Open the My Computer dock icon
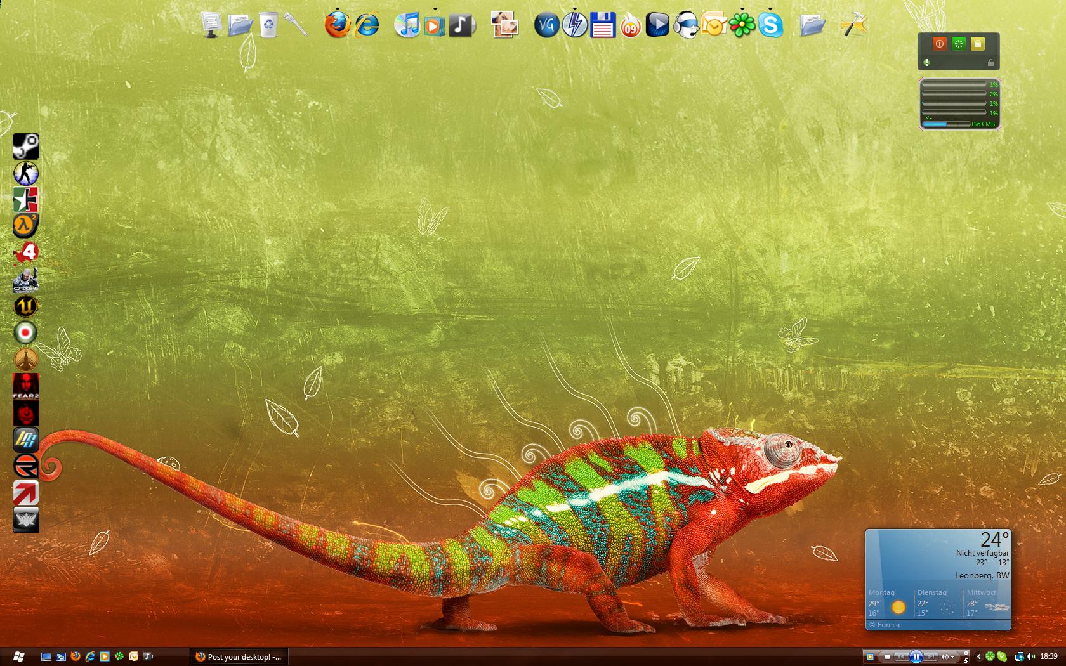 pos(211,25)
